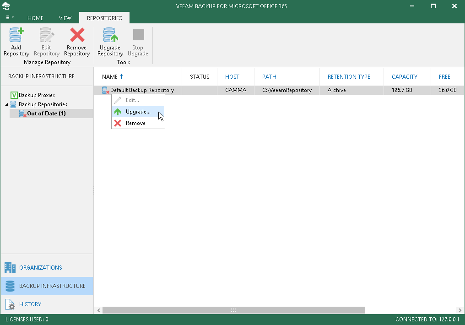Viewport: 465px width, 325px height.
Task: Click the Edit Repository ribbon icon
Action: click(47, 35)
